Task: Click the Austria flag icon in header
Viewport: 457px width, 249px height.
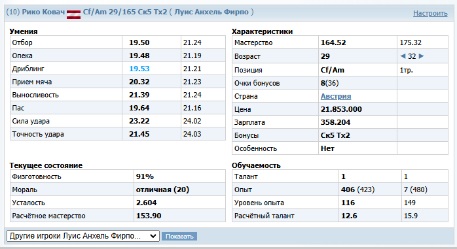Action: click(73, 14)
